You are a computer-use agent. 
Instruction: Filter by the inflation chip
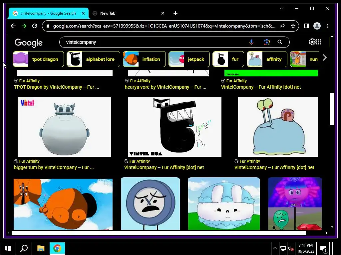tap(144, 59)
